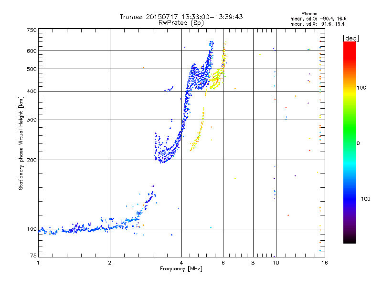Click the '750' y-axis tick label
The width and height of the screenshot is (382, 286).
[x=32, y=30]
